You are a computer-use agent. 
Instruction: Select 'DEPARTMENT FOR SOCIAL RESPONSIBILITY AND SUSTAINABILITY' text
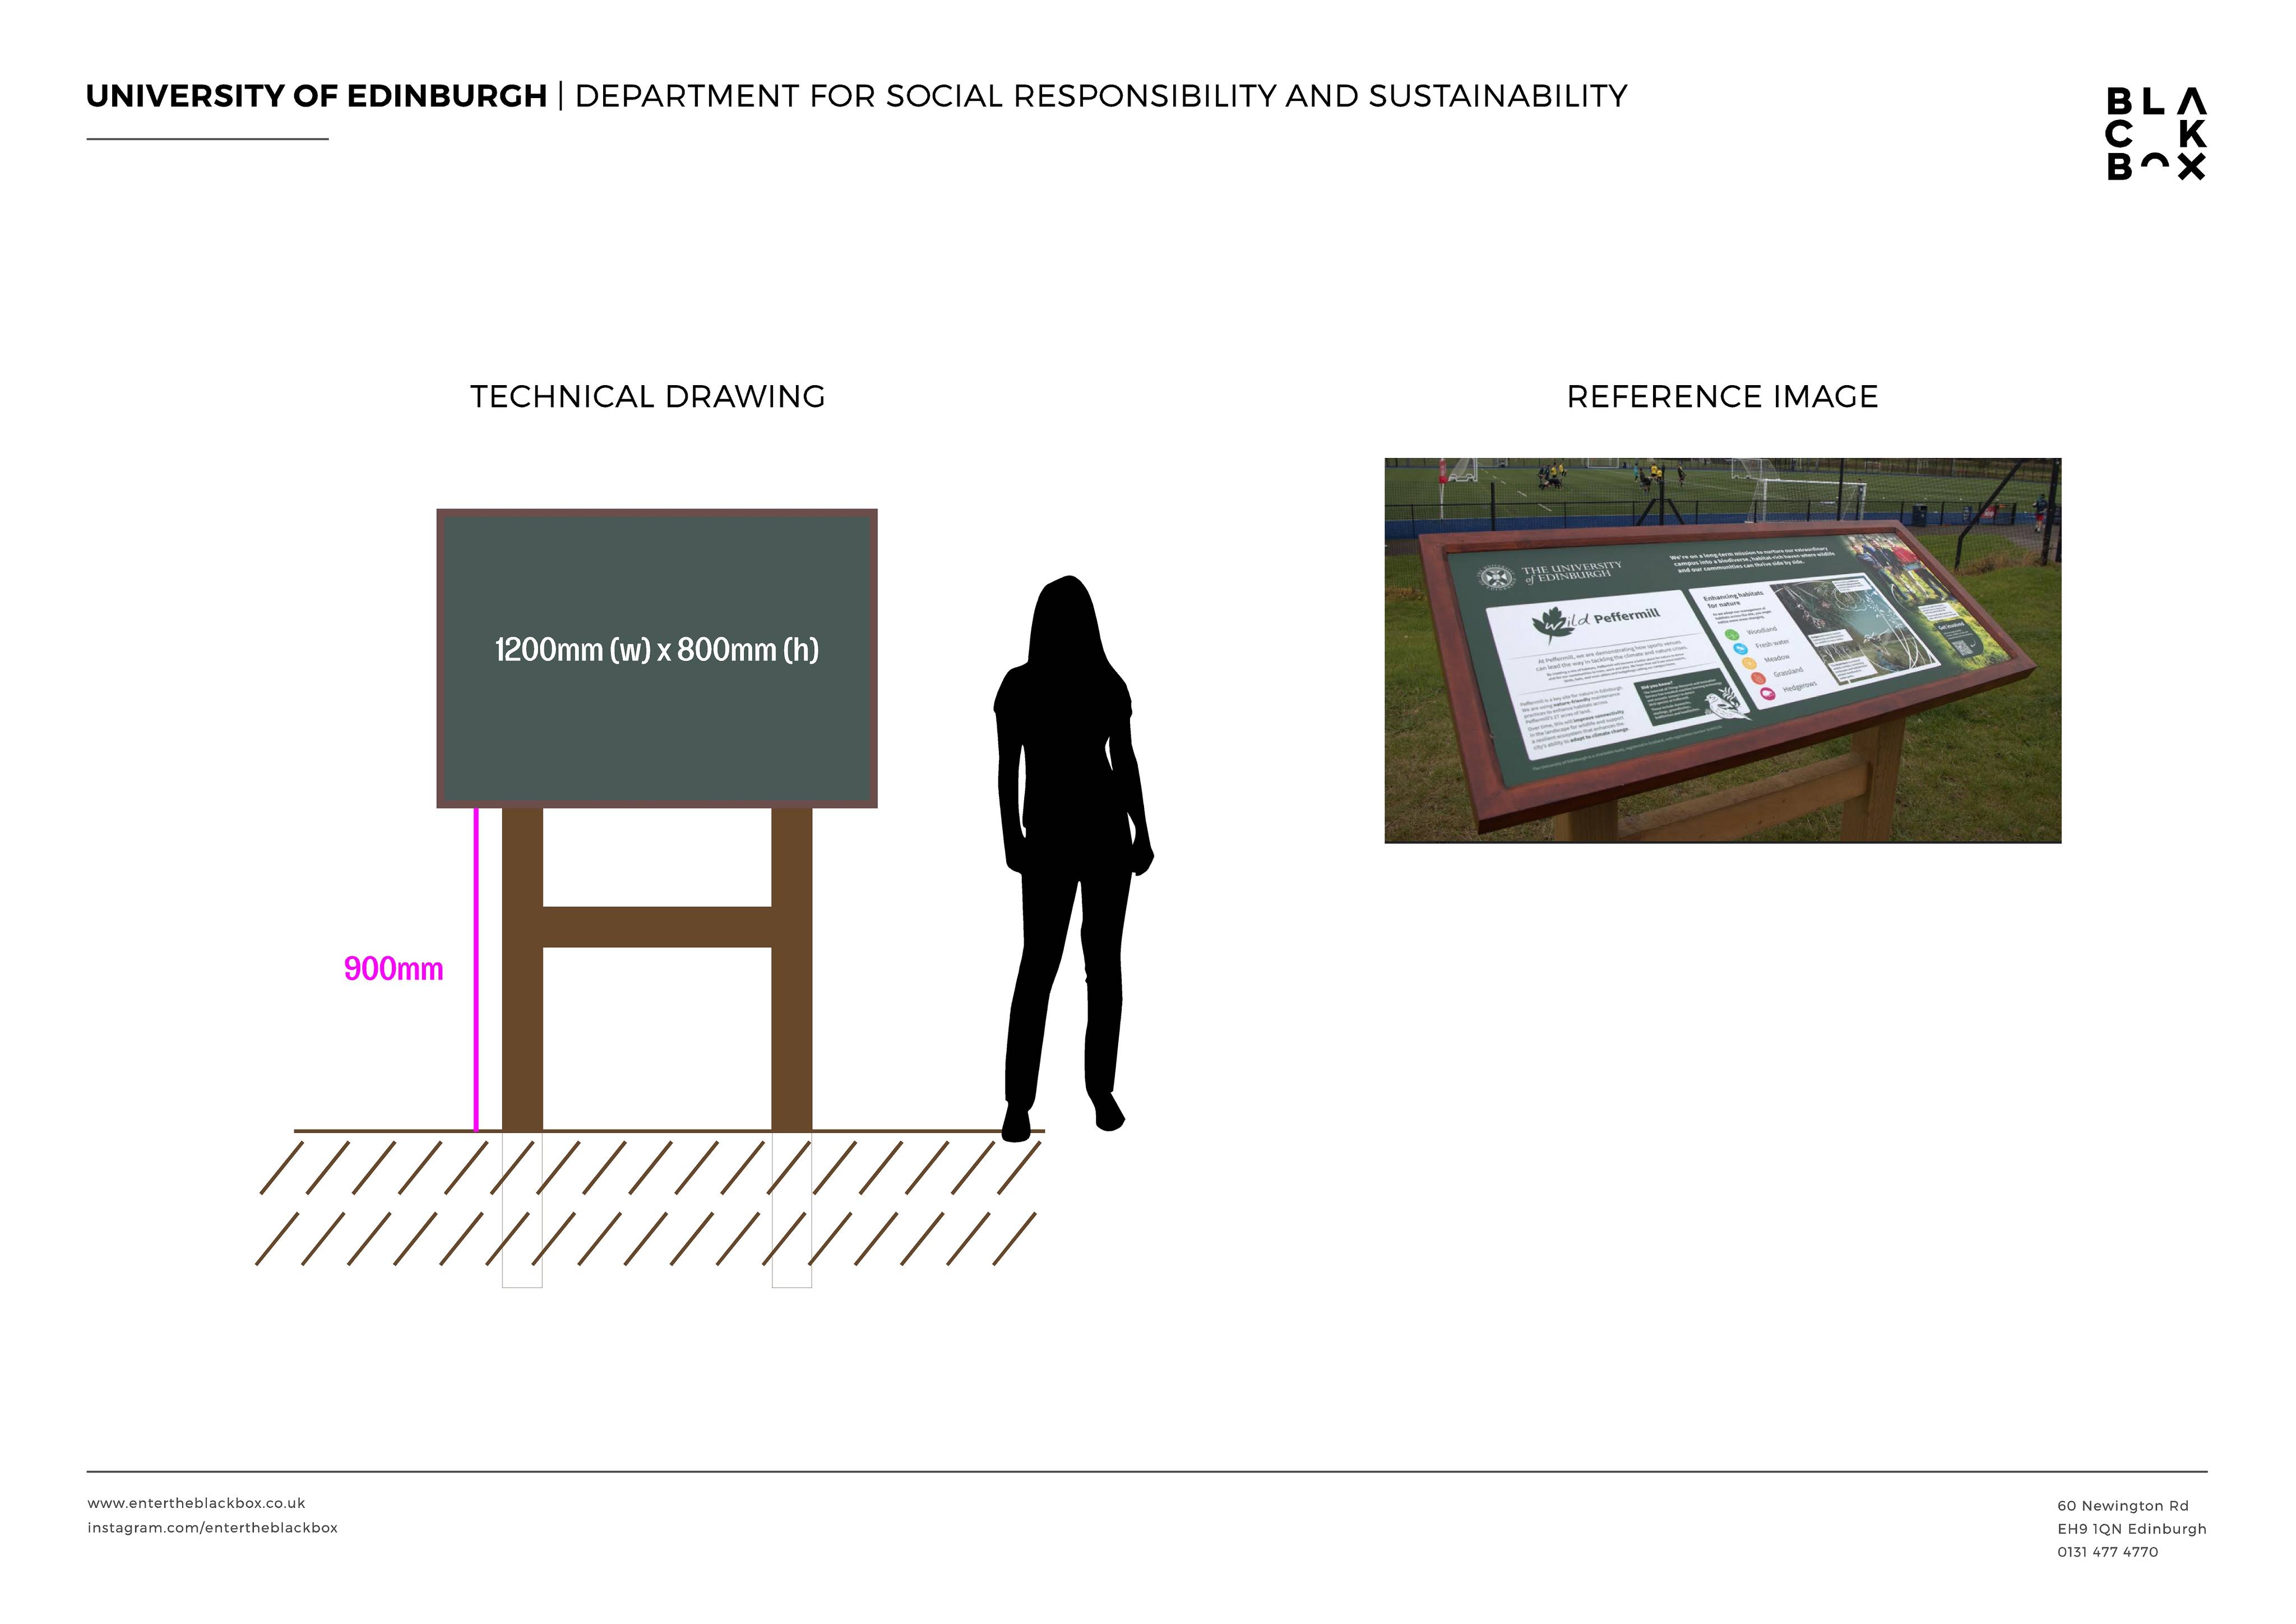click(x=1101, y=96)
